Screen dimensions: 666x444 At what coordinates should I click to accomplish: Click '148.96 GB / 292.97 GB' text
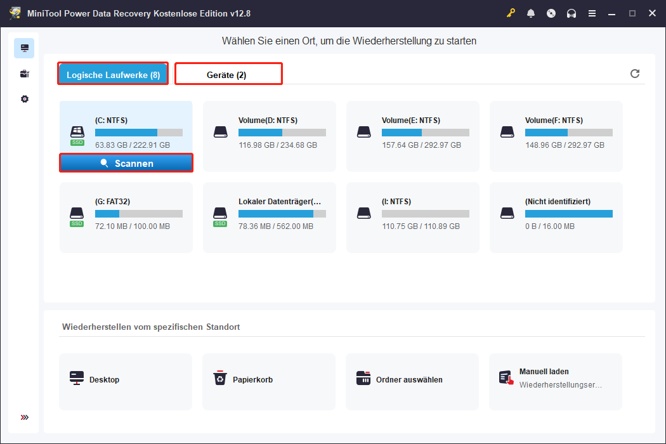point(565,145)
